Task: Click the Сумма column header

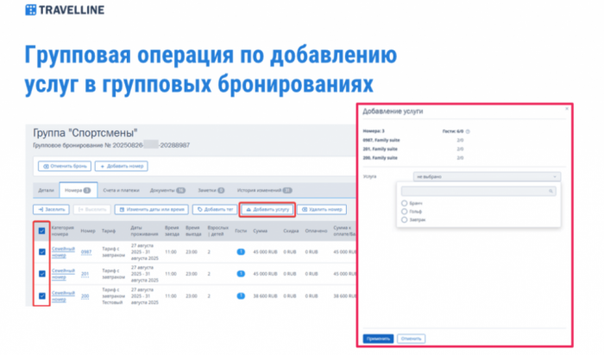Action: 260,231
